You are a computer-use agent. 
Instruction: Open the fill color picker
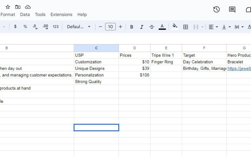pyautogui.click(x=175, y=27)
